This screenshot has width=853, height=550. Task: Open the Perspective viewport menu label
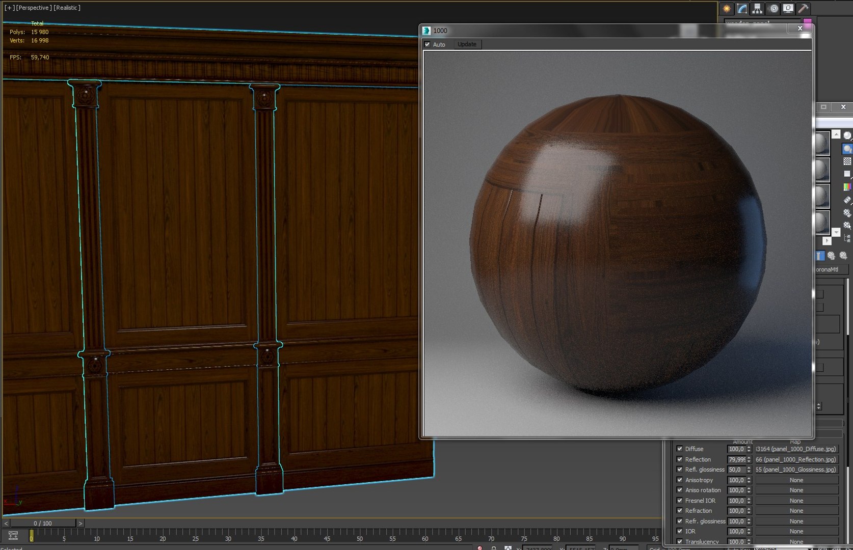point(34,8)
